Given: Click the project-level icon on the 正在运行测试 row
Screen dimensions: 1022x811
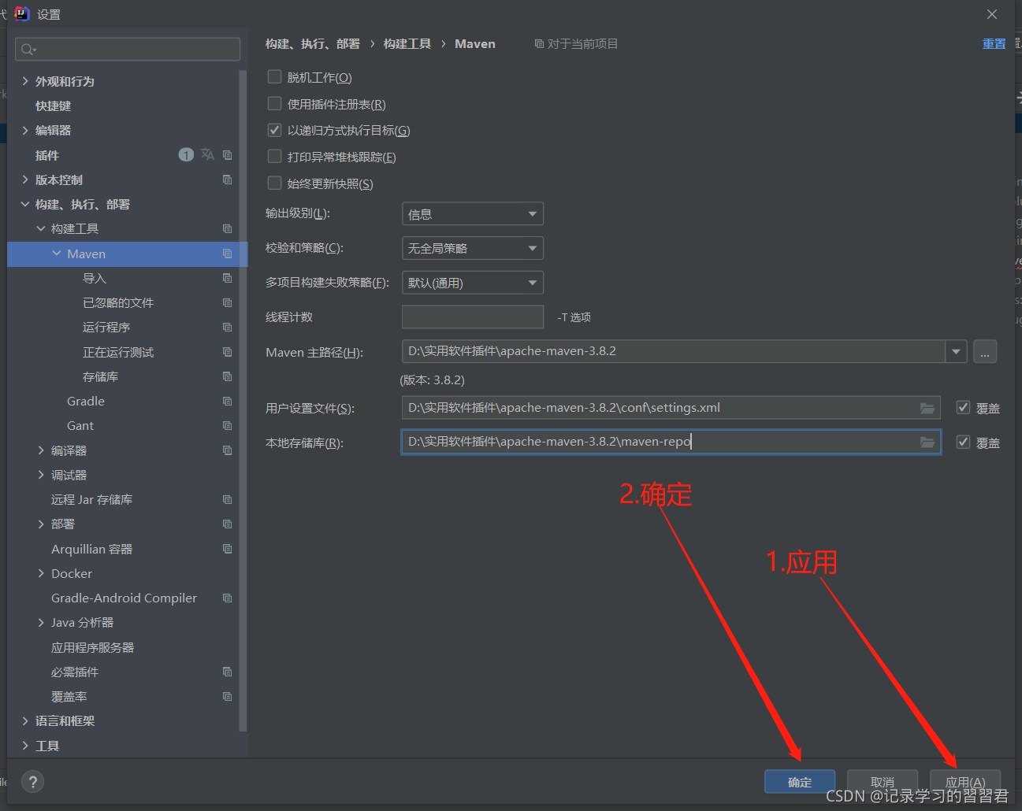Looking at the screenshot, I should tap(227, 352).
